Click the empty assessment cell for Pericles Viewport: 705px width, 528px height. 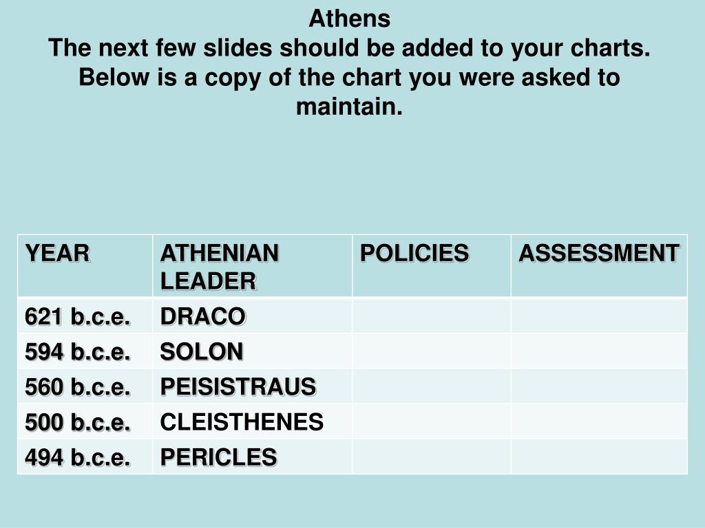point(600,456)
